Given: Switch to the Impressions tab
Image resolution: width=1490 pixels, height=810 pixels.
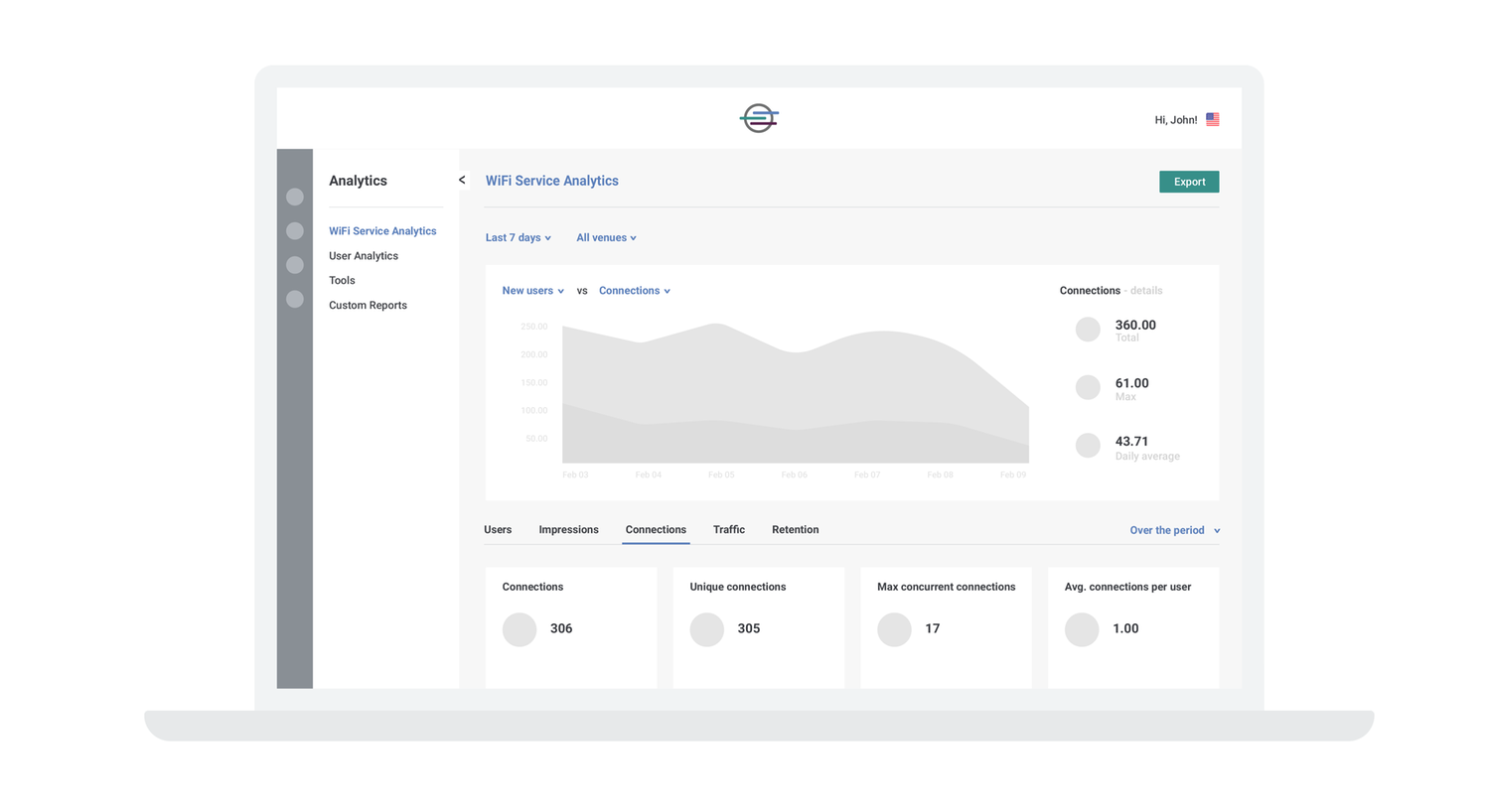Looking at the screenshot, I should point(568,529).
